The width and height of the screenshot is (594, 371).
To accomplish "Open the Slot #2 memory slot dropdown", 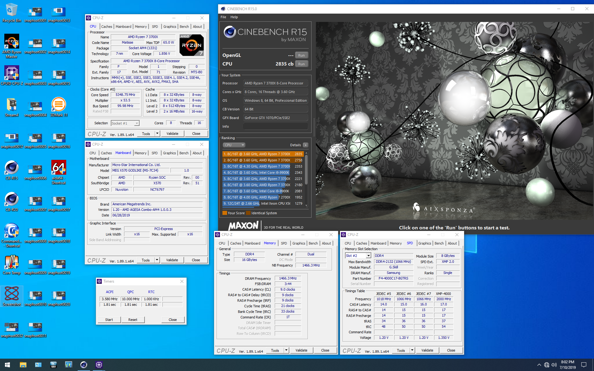I will [358, 256].
